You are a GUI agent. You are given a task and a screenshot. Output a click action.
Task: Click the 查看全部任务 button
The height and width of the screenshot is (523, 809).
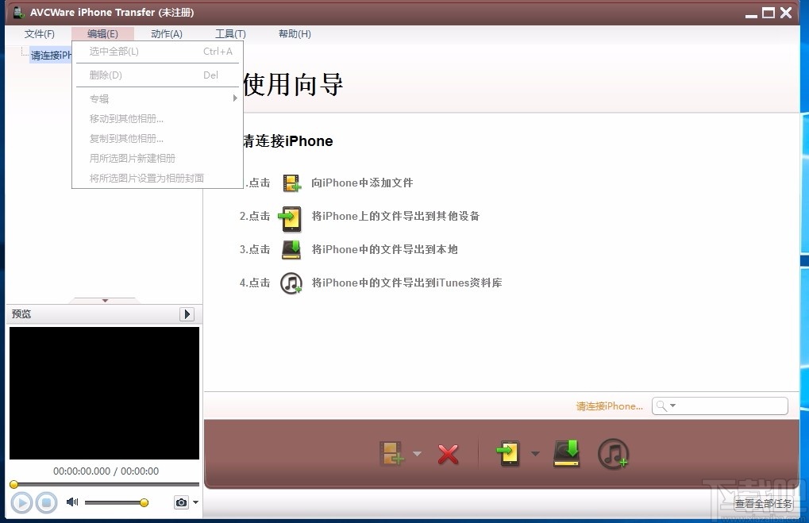pyautogui.click(x=762, y=503)
